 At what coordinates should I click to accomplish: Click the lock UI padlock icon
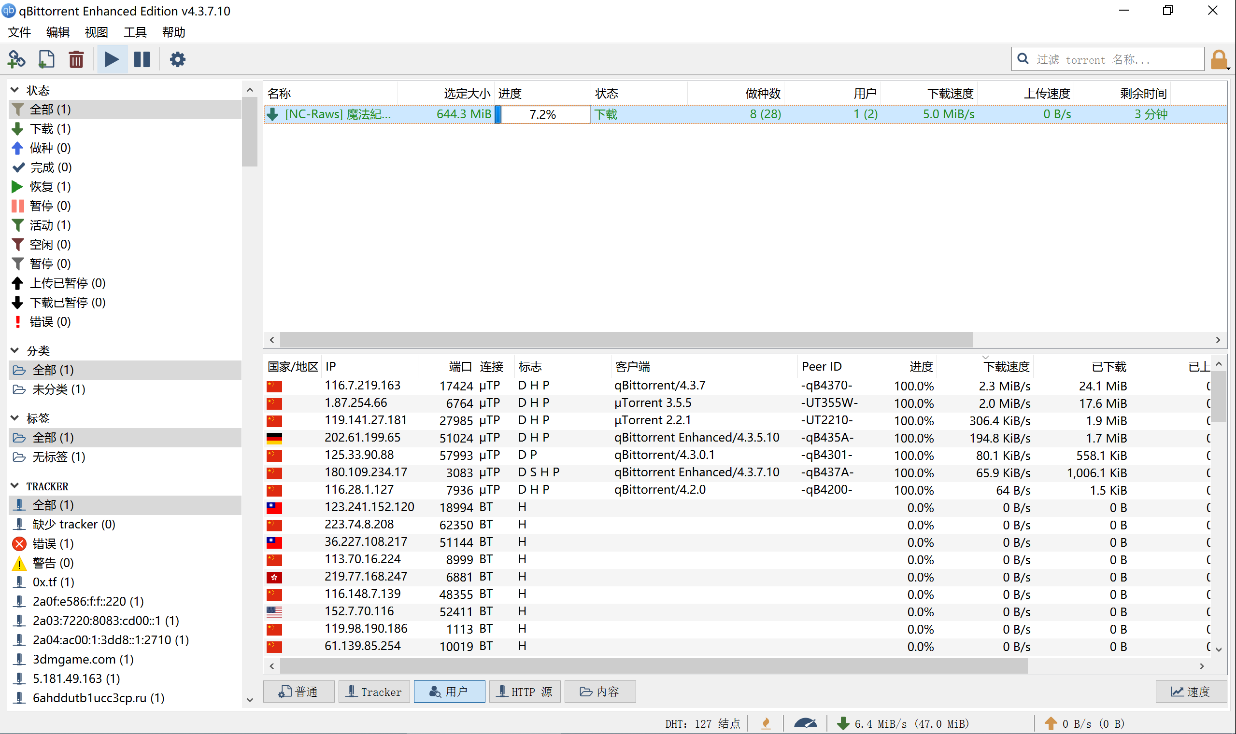click(x=1218, y=60)
